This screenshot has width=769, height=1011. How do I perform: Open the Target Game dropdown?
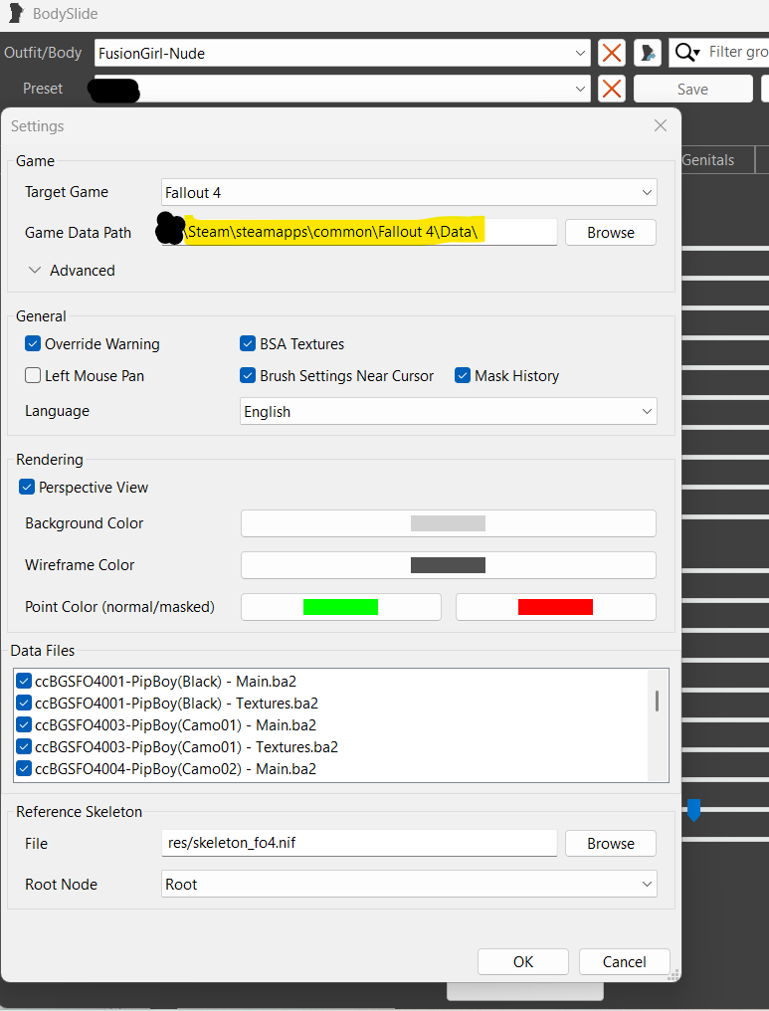409,192
